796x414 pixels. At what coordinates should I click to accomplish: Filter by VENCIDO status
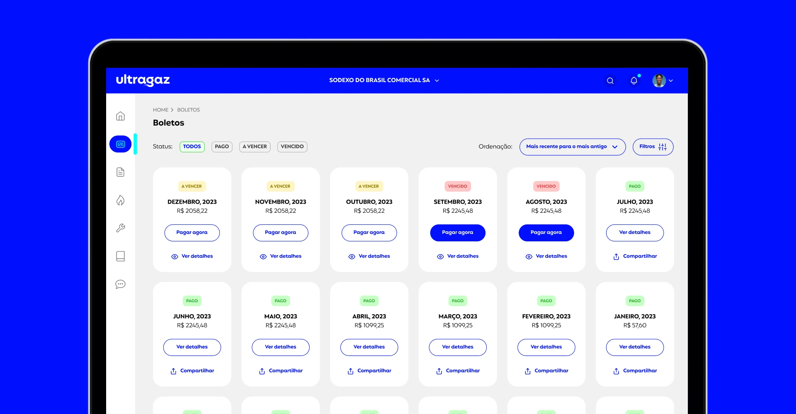point(292,147)
